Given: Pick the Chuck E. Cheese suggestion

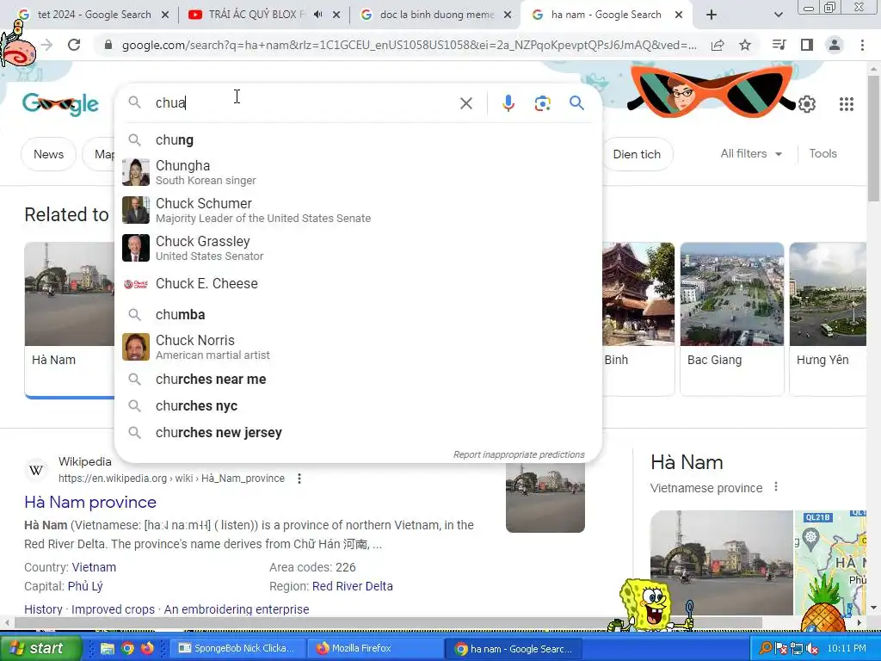Looking at the screenshot, I should [358, 284].
